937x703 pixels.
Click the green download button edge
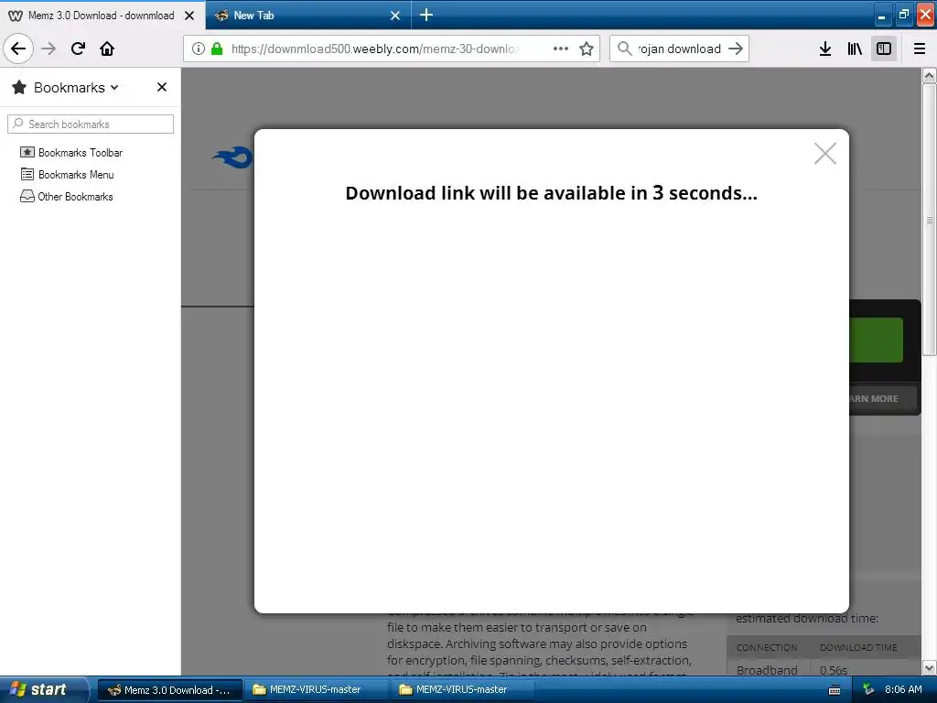(876, 340)
